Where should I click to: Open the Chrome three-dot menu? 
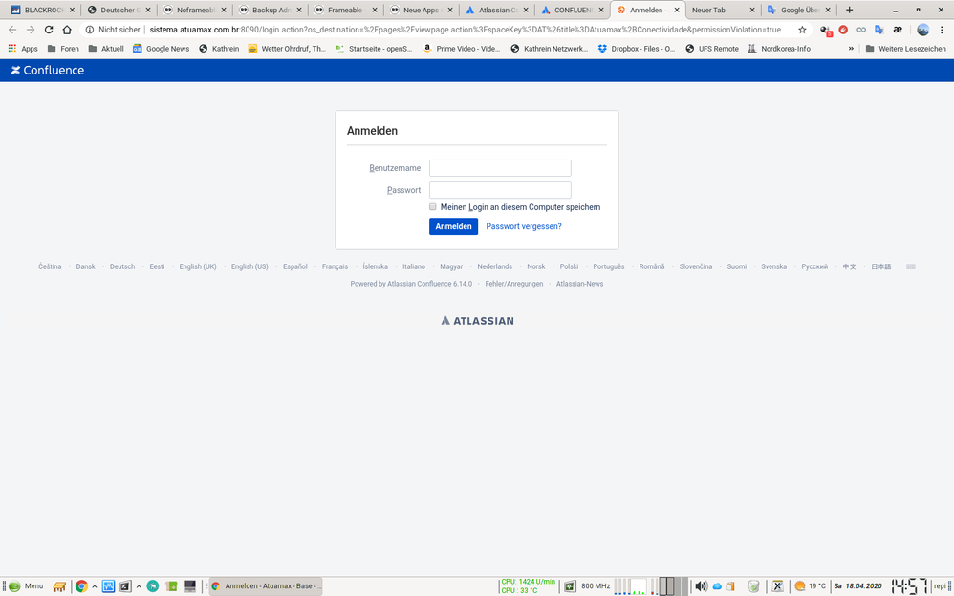point(942,30)
